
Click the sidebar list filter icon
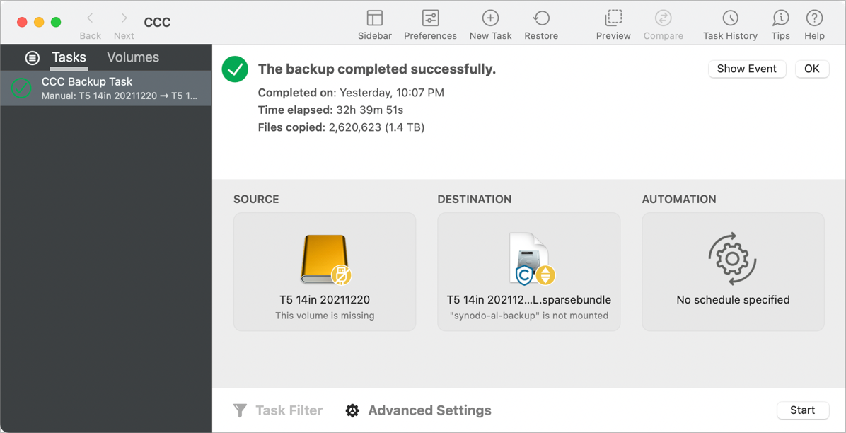click(x=32, y=58)
